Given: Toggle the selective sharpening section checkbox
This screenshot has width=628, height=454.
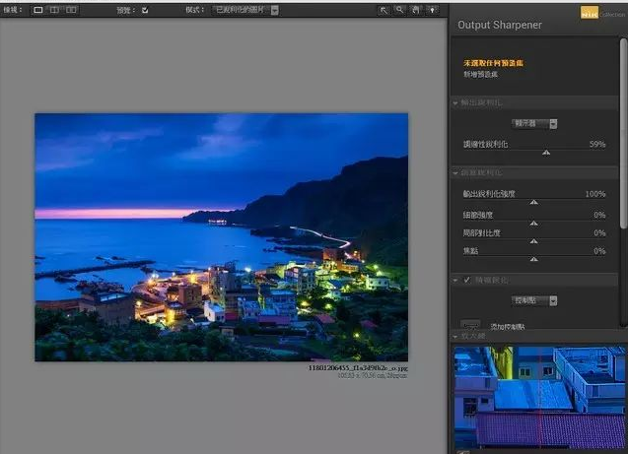Looking at the screenshot, I should [466, 281].
